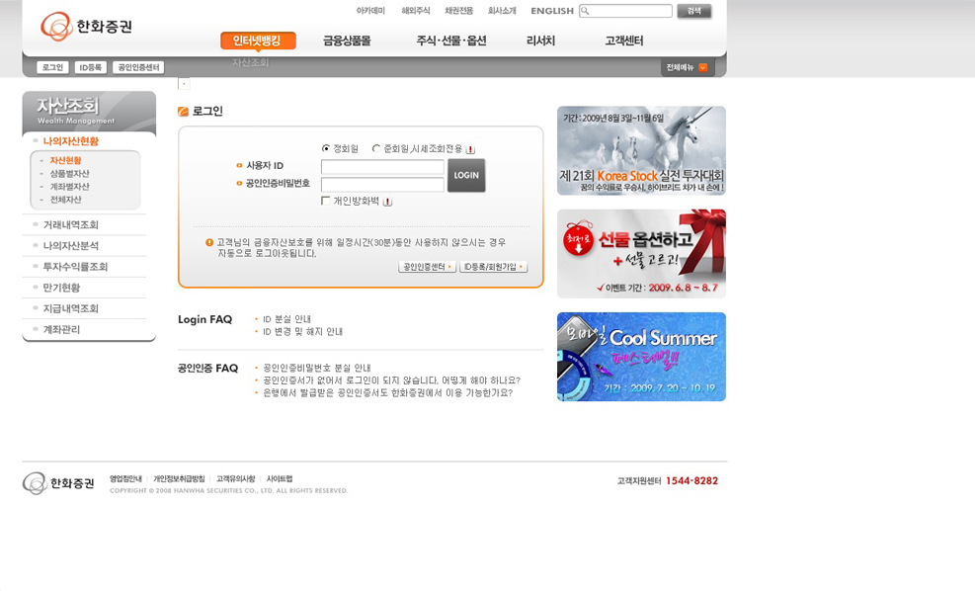
Task: Open the Cool Summer festival banner
Action: pyautogui.click(x=641, y=357)
